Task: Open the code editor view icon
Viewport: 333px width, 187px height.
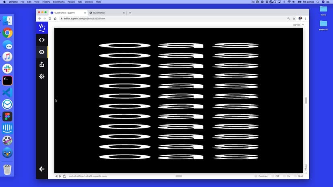Action: (x=41, y=40)
